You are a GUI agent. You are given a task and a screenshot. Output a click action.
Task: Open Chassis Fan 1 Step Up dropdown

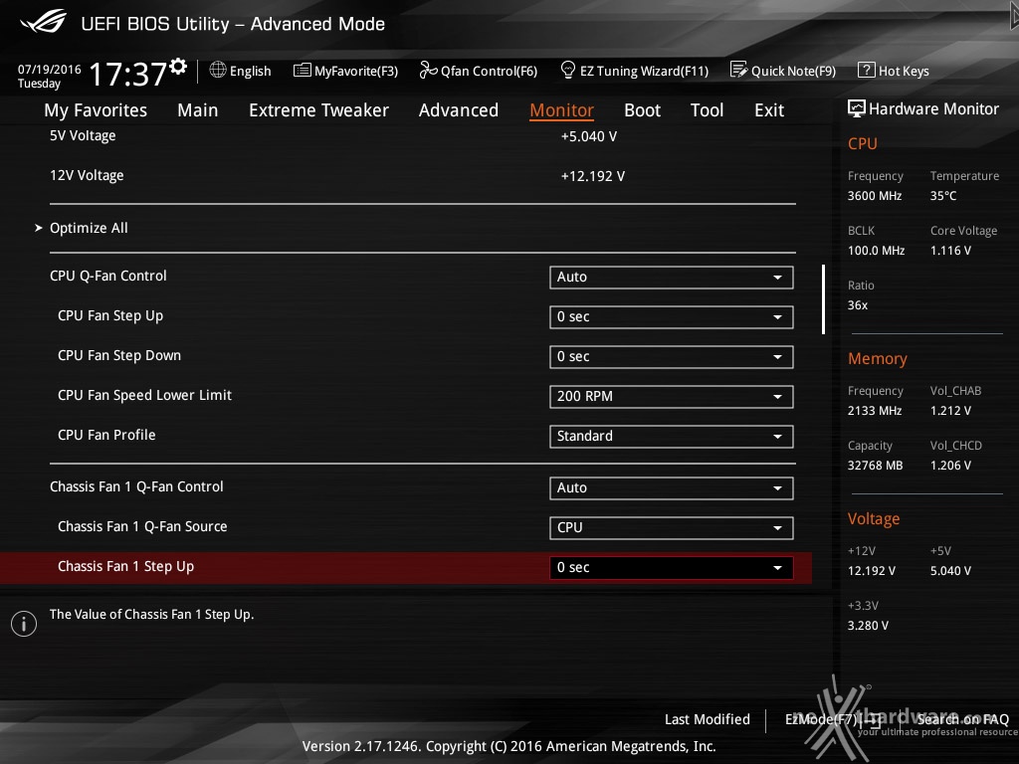(x=672, y=567)
